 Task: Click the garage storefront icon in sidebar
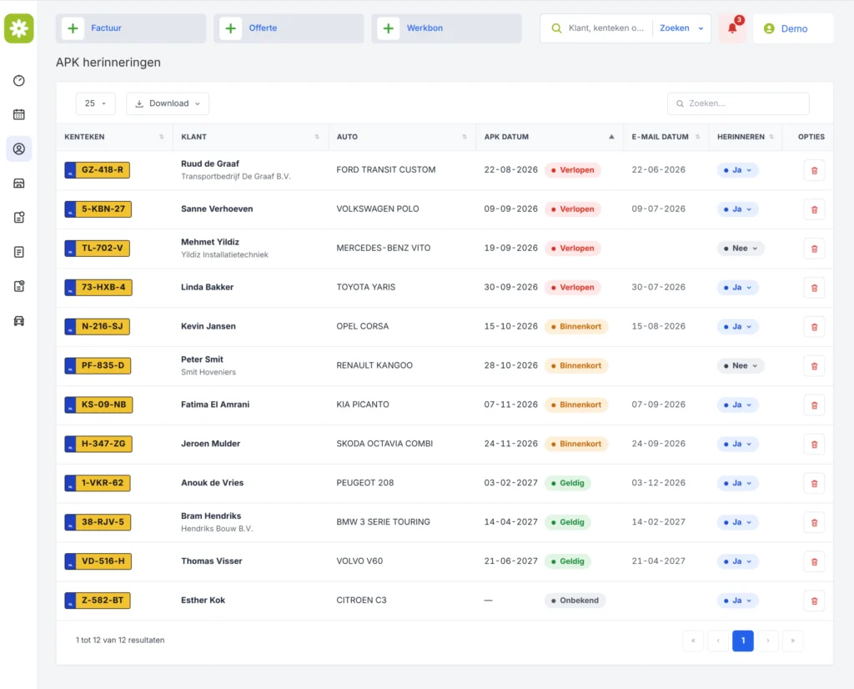[x=19, y=183]
